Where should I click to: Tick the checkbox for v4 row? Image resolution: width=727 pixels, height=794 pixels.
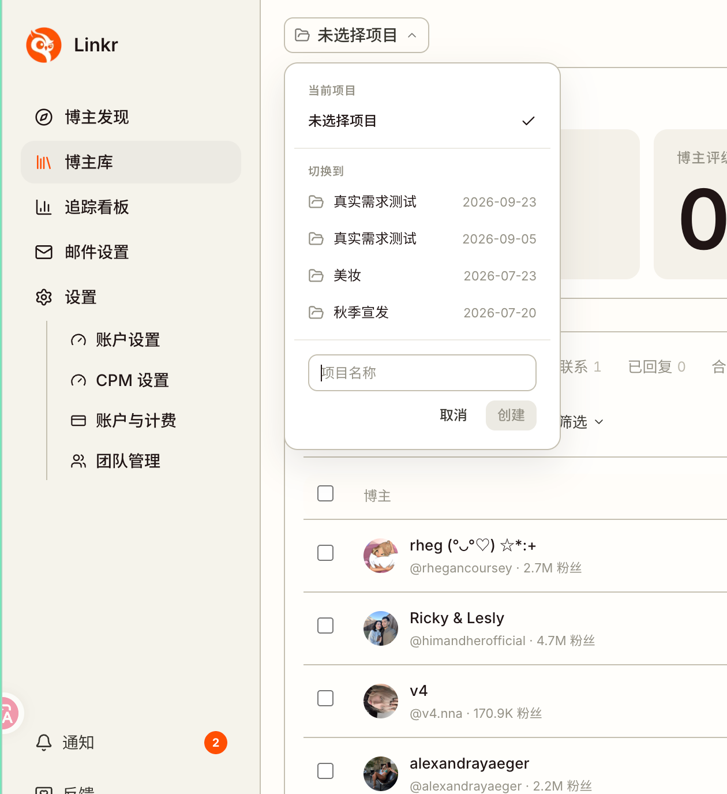[325, 698]
